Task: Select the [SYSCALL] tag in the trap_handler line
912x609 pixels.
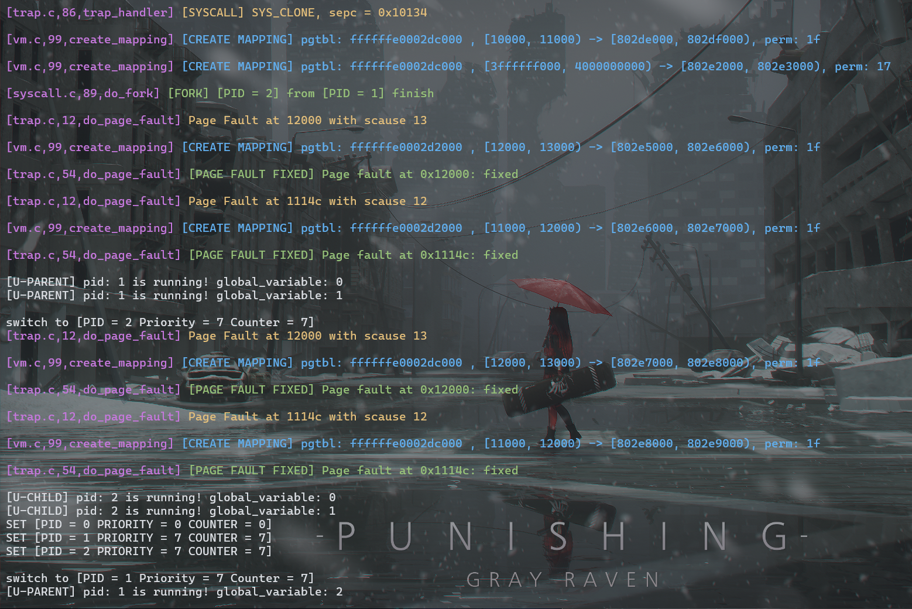Action: pyautogui.click(x=213, y=12)
